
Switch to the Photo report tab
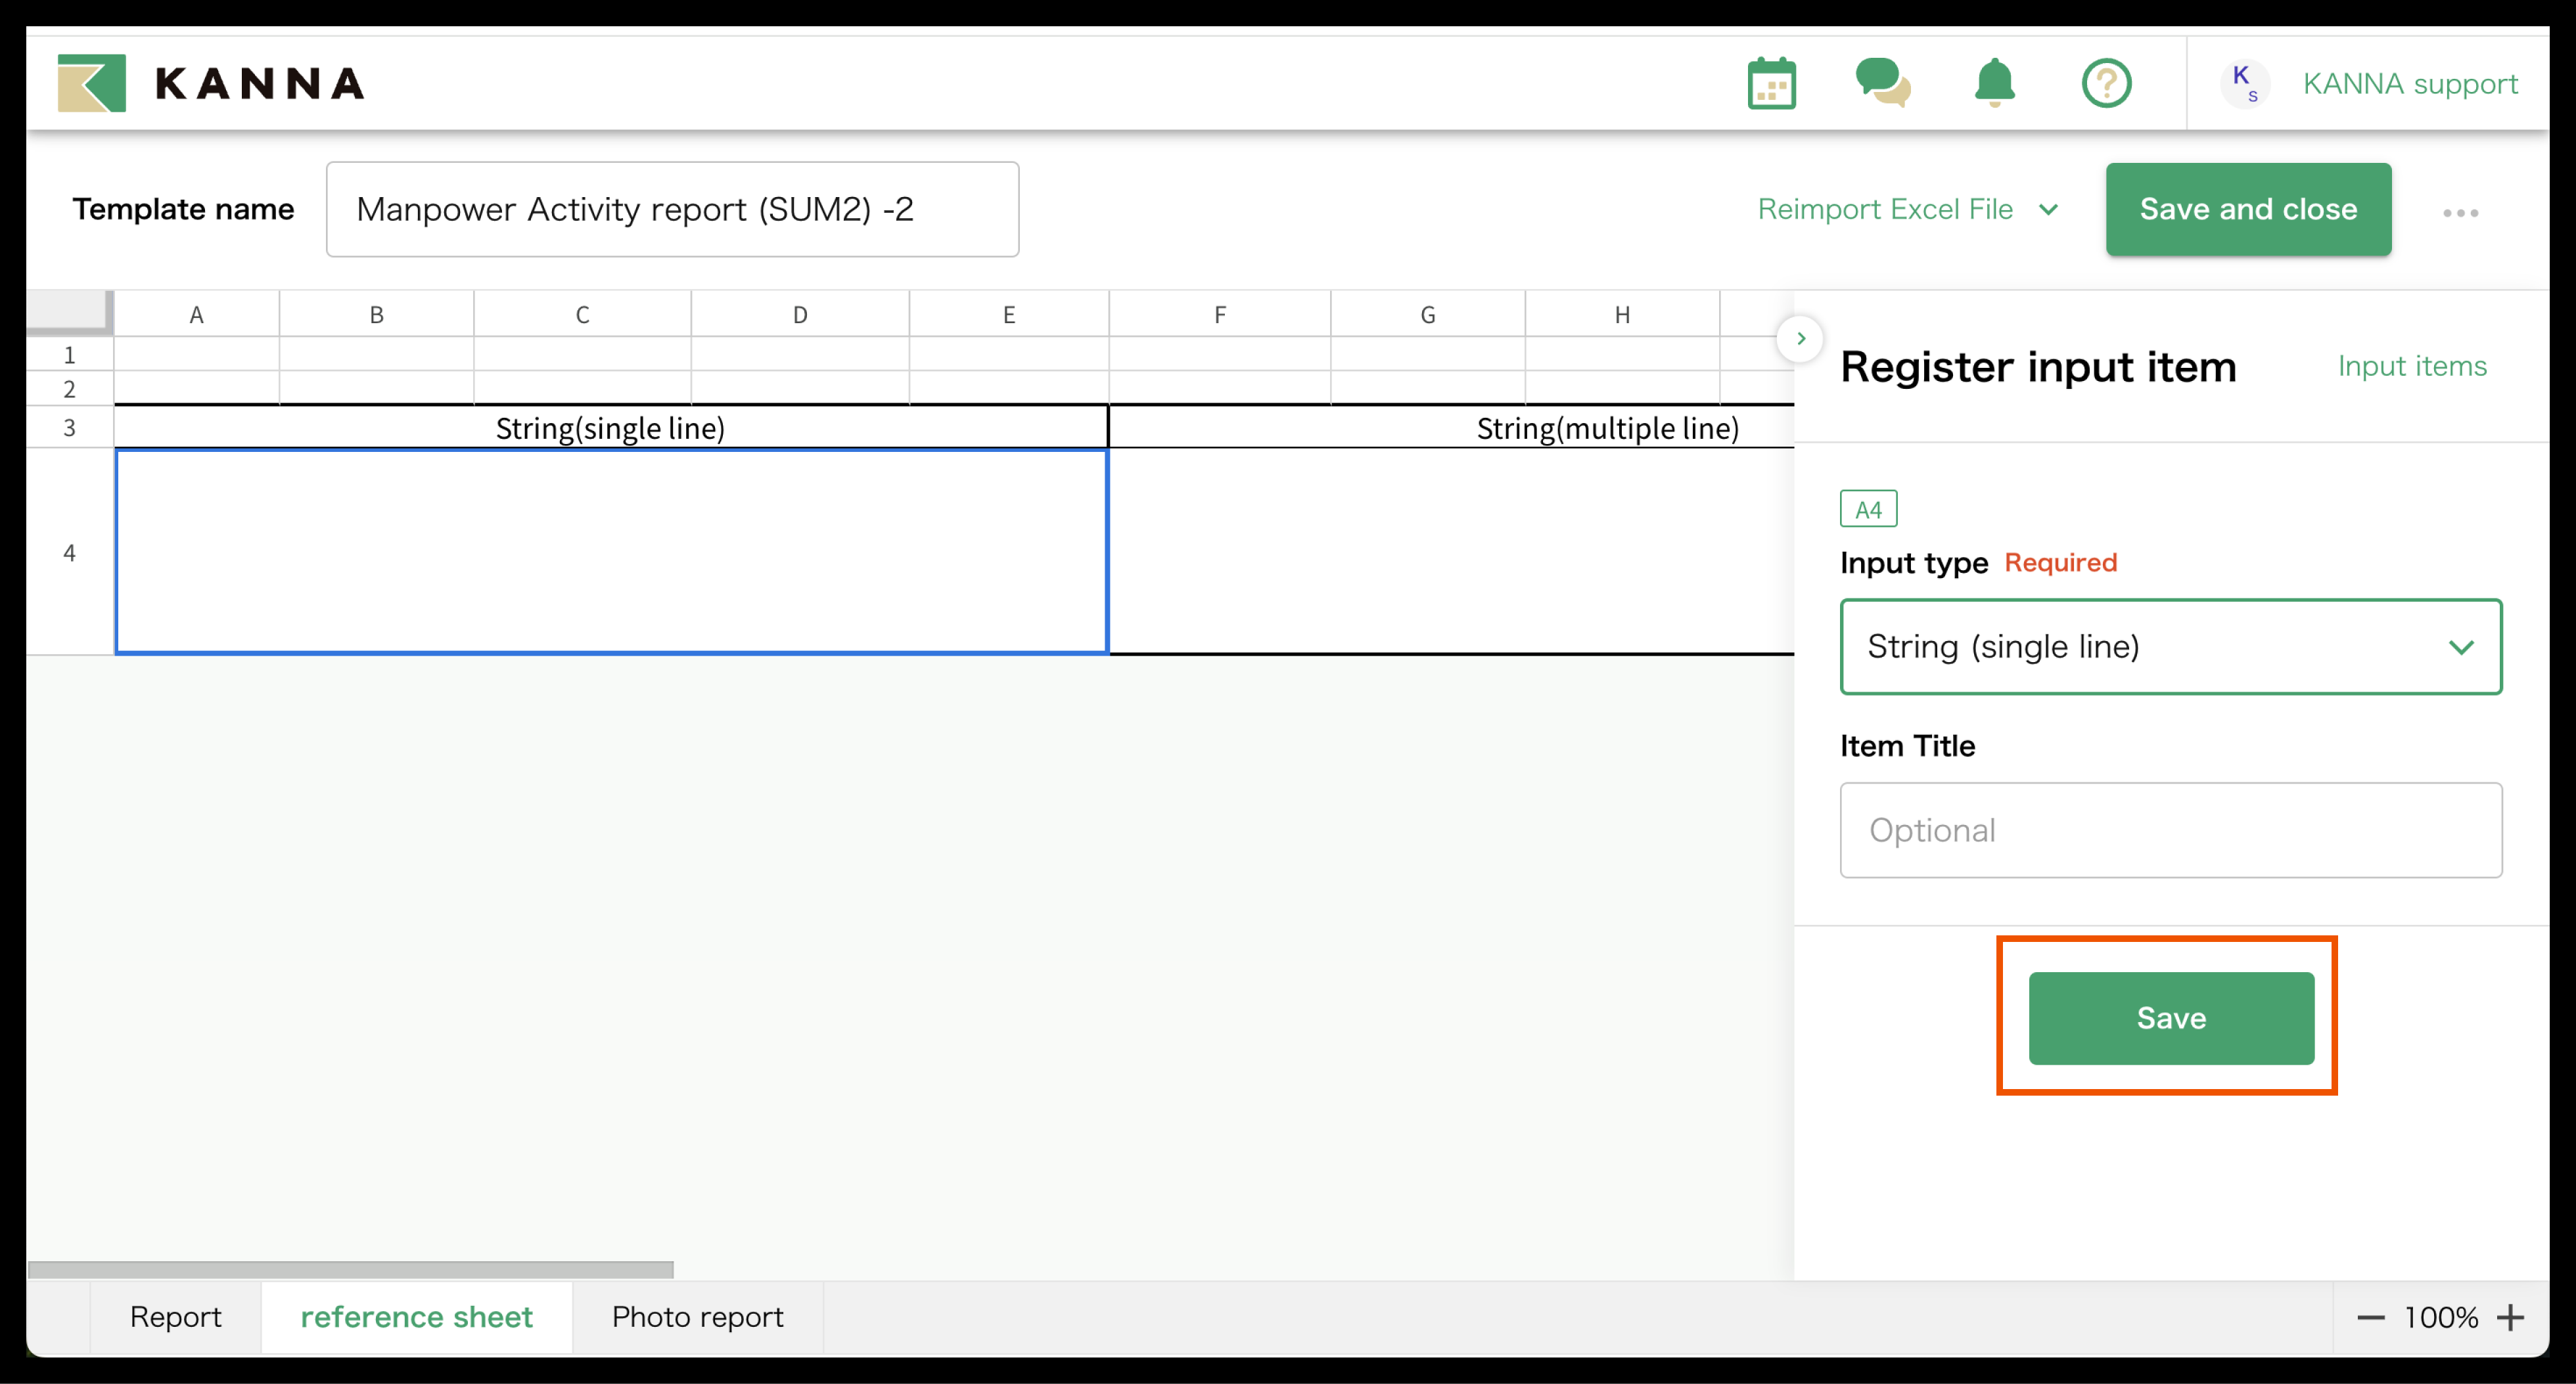pyautogui.click(x=697, y=1317)
